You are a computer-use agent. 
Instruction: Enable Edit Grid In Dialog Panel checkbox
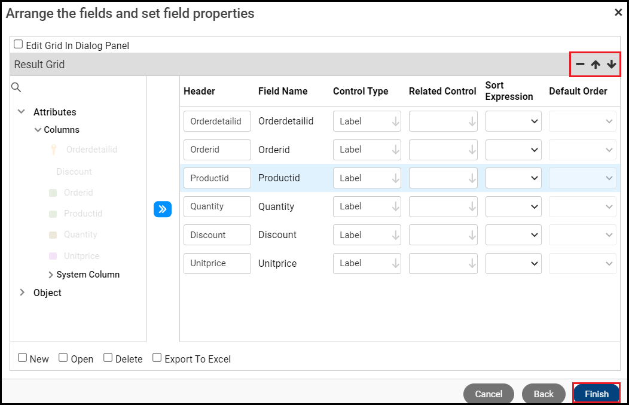click(19, 44)
